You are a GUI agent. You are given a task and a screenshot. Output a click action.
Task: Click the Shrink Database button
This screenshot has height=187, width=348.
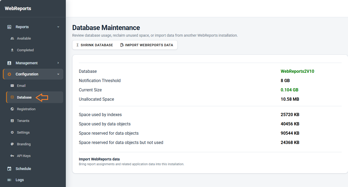pyautogui.click(x=95, y=45)
